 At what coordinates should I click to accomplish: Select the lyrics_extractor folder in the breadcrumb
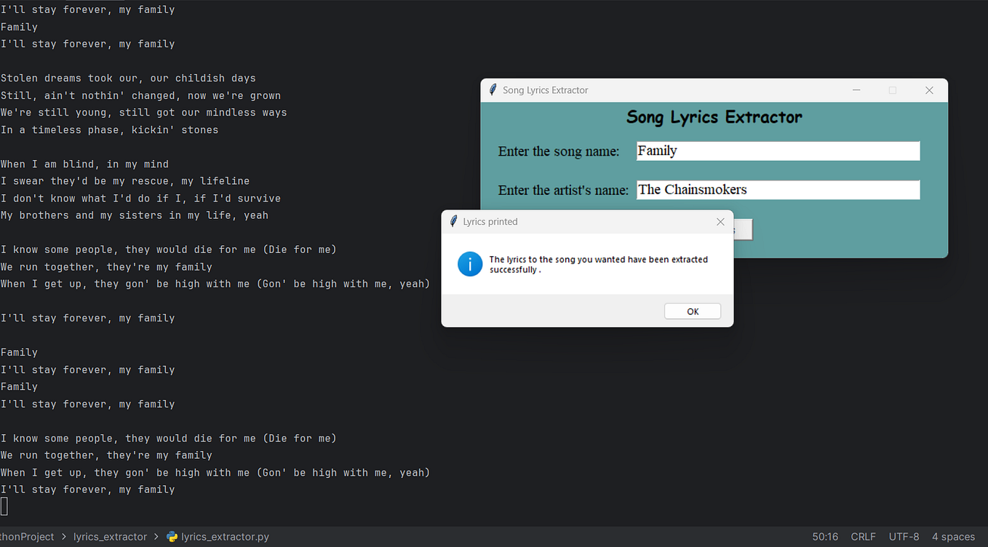(110, 537)
